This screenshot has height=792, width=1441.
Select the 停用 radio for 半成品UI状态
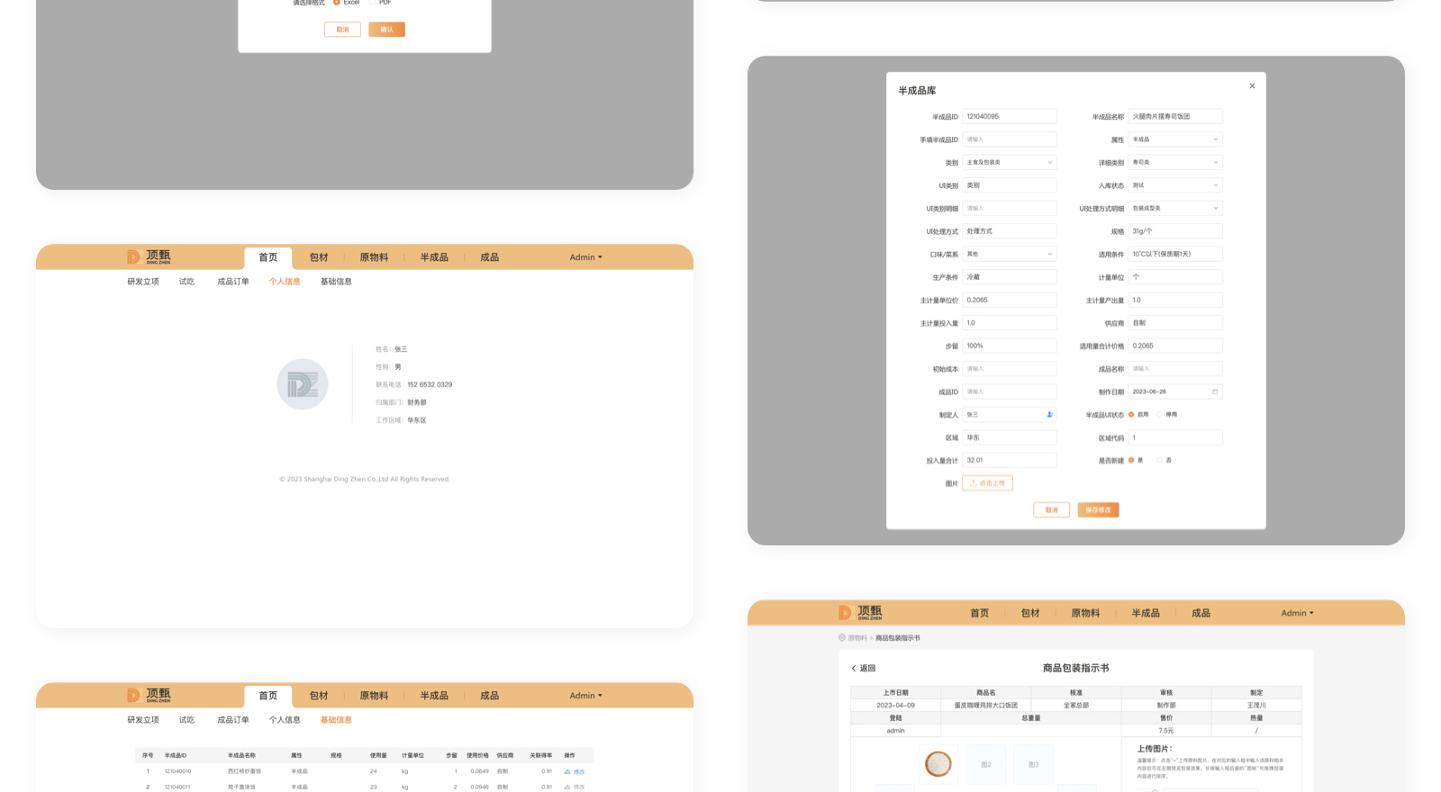[x=1160, y=415]
